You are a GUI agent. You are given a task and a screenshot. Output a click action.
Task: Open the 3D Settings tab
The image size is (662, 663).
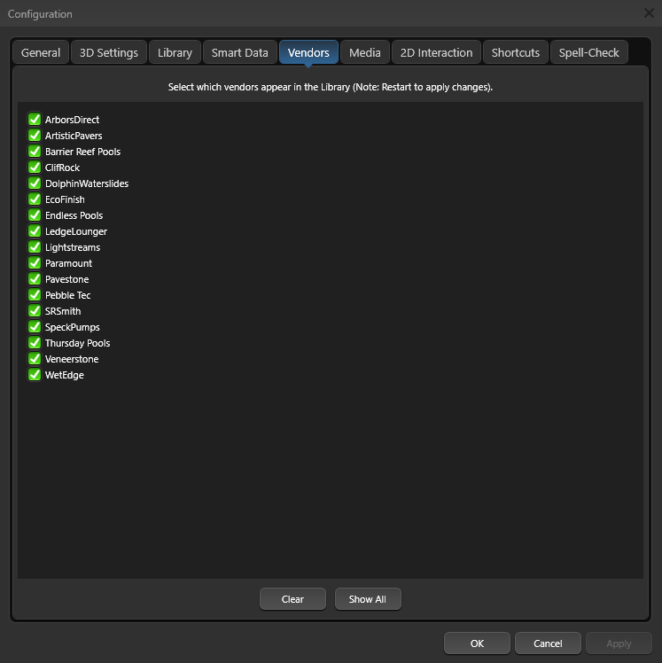pyautogui.click(x=109, y=53)
